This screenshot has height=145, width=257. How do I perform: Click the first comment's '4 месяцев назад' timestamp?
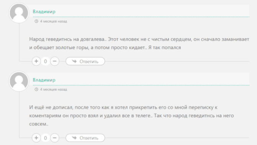(x=54, y=21)
